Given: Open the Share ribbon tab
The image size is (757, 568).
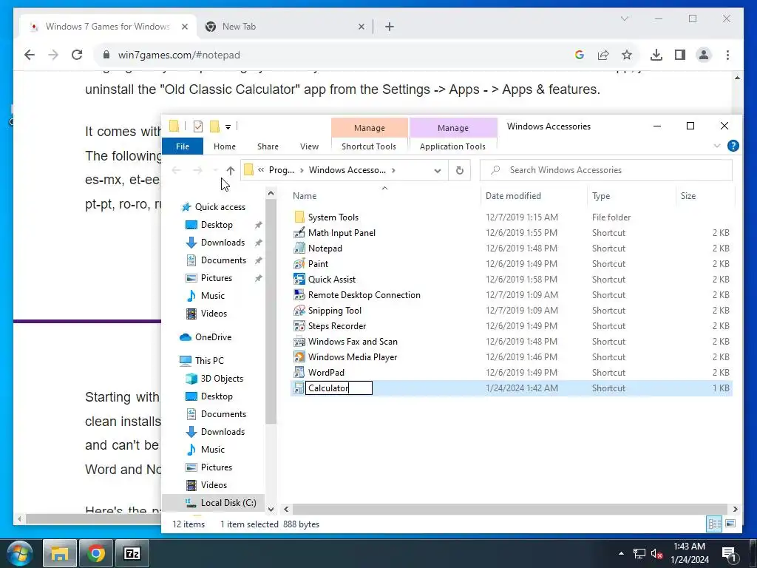Looking at the screenshot, I should click(x=268, y=146).
